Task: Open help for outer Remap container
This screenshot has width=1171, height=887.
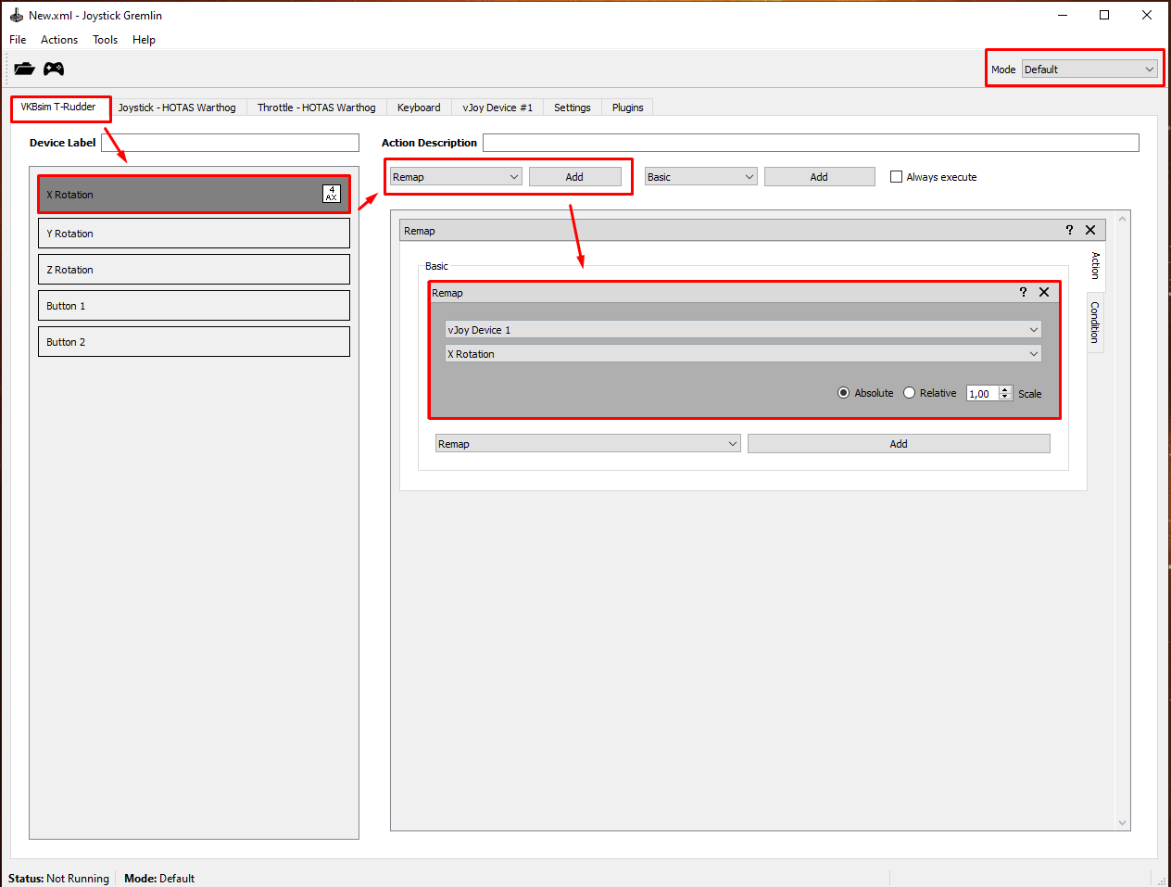Action: point(1069,230)
